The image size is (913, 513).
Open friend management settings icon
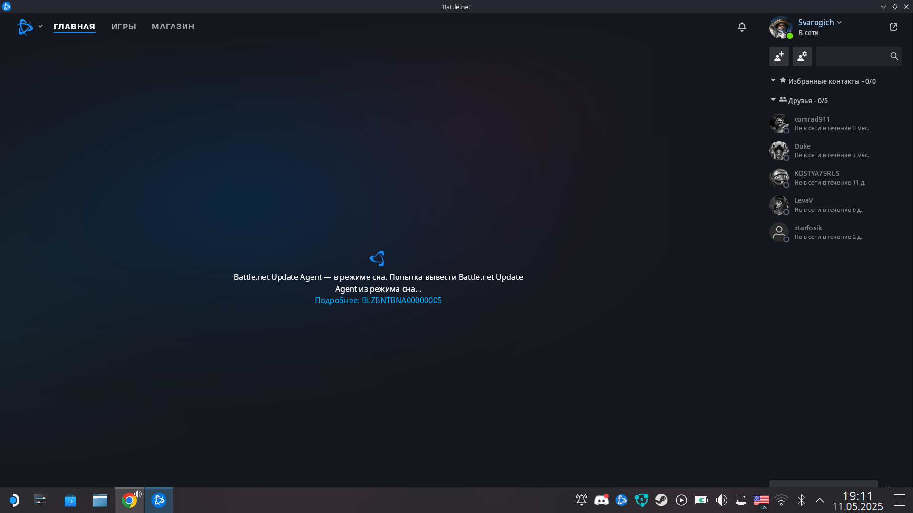(x=802, y=56)
